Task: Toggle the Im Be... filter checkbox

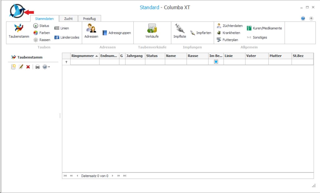Action: pos(216,62)
